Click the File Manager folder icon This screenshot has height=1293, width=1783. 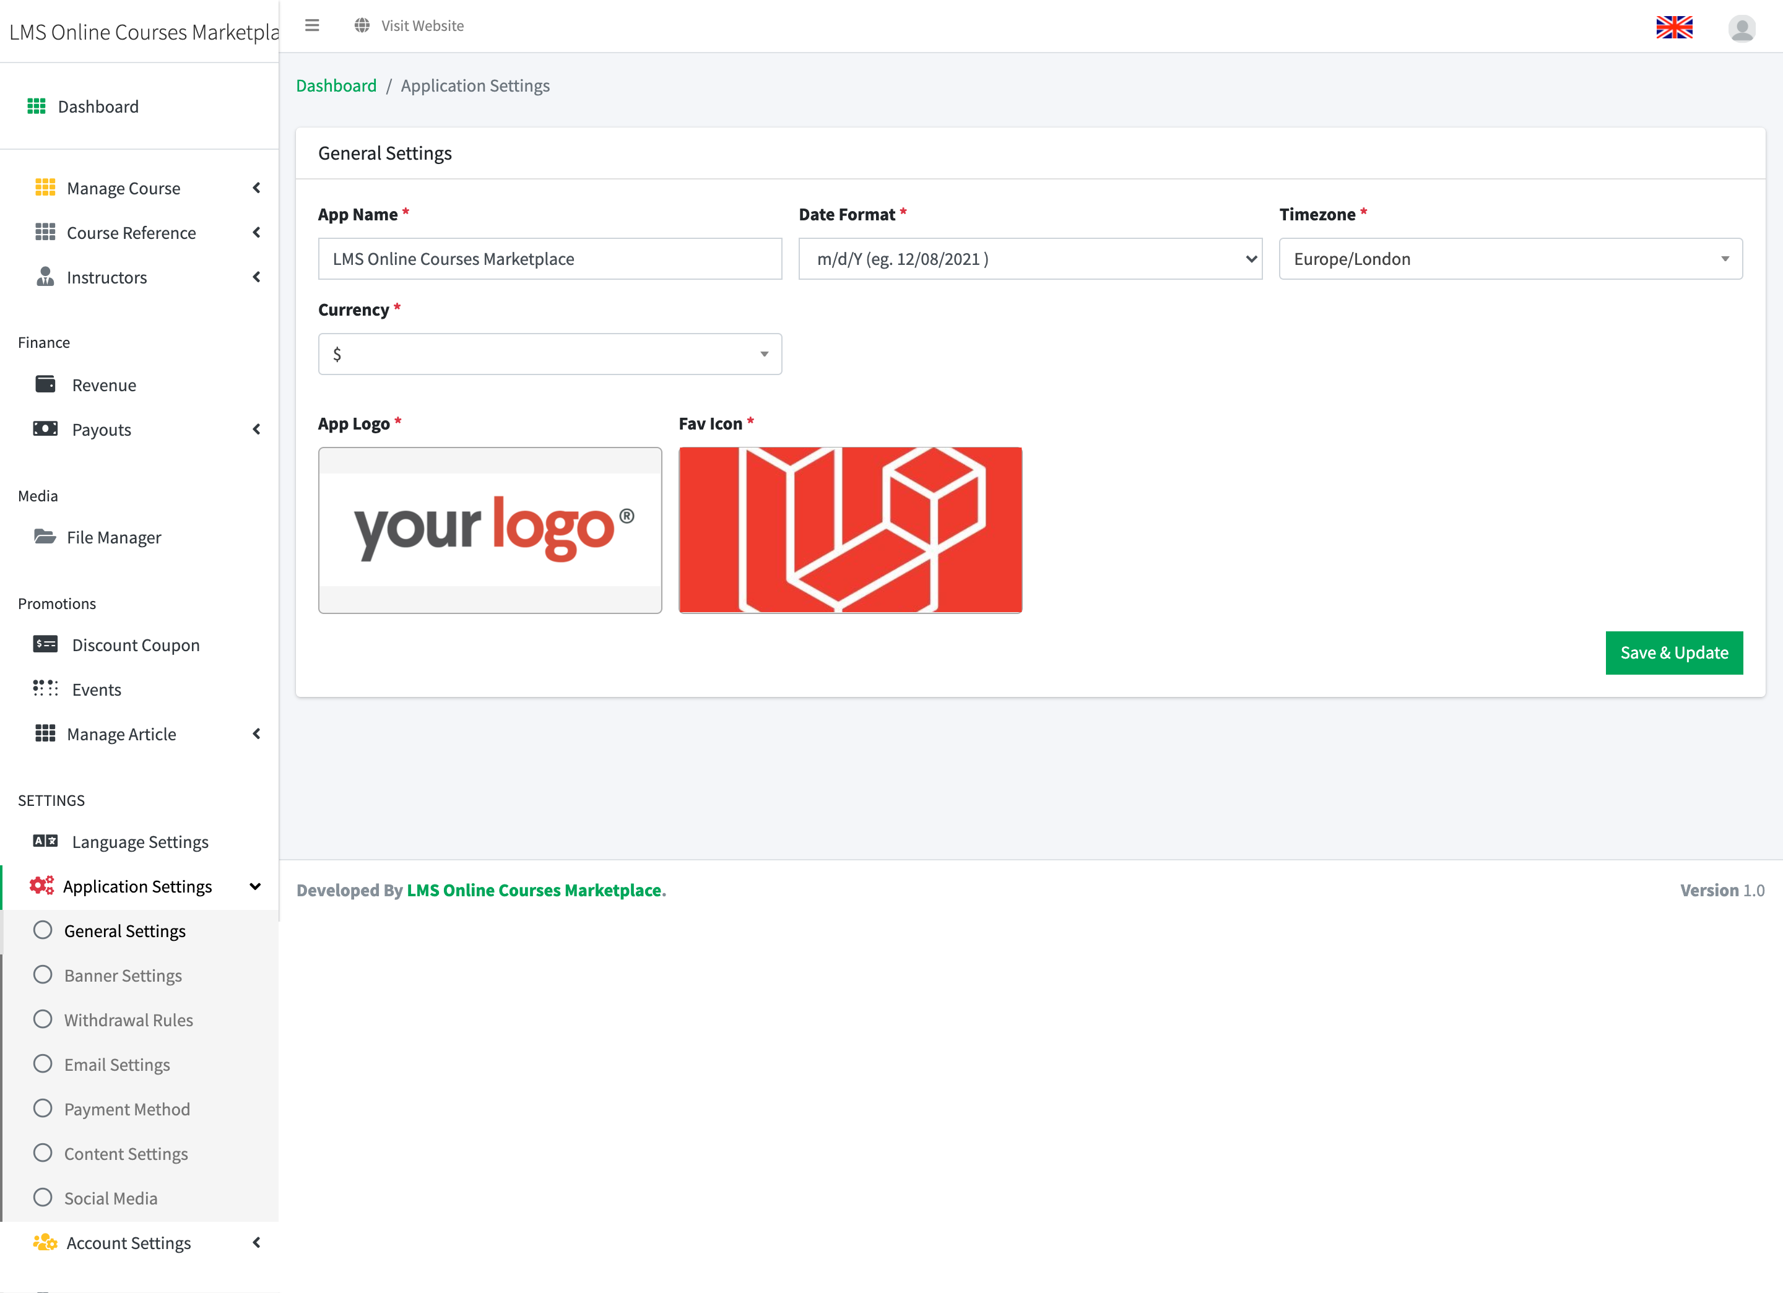coord(45,537)
